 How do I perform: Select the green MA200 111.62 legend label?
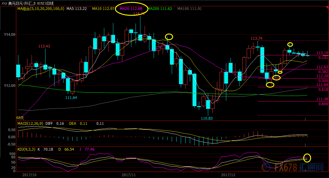pyautogui.click(x=160, y=9)
